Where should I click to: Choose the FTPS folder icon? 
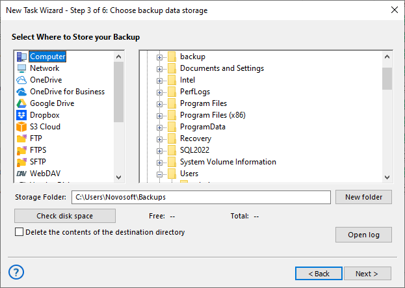point(21,150)
